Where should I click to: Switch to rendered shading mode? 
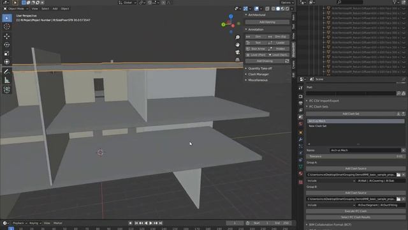[288, 8]
